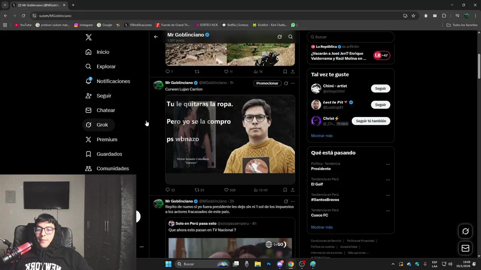
Task: Open Seguir in sidebar
Action: click(98, 96)
